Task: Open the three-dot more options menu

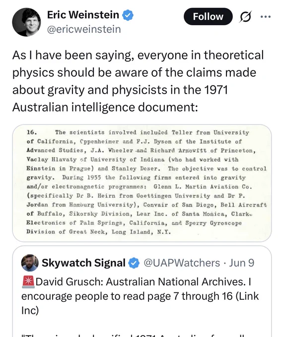Action: click(266, 16)
